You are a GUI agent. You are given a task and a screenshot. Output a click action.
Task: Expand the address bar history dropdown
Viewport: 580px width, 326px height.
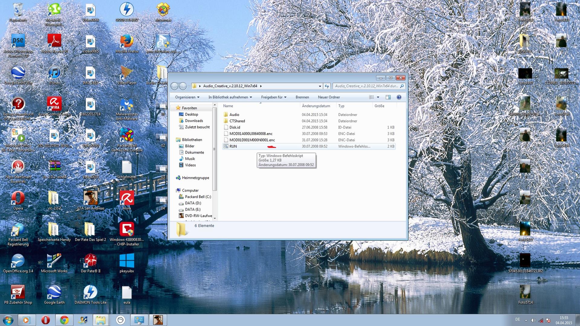[x=320, y=86]
